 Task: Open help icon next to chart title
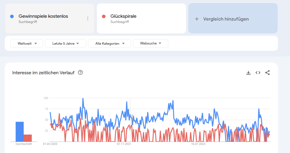point(80,72)
